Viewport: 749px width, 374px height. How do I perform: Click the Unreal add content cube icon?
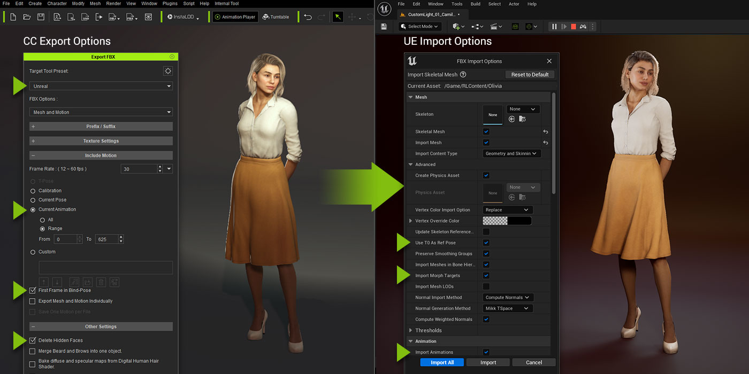tap(458, 26)
